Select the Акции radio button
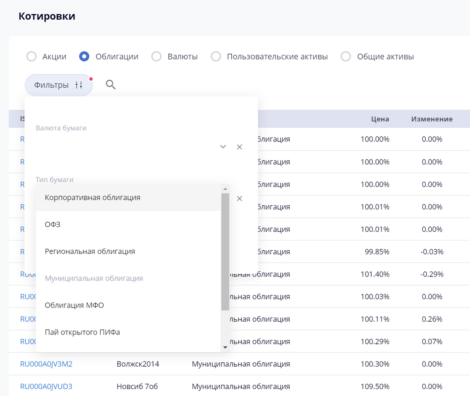This screenshot has height=396, width=470. tap(31, 56)
